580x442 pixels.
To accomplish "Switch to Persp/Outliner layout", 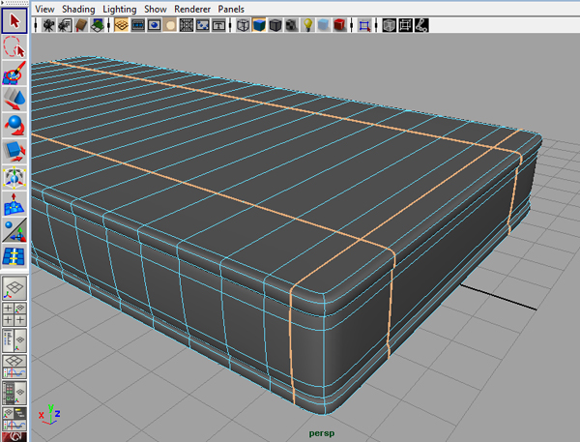I will pos(14,340).
